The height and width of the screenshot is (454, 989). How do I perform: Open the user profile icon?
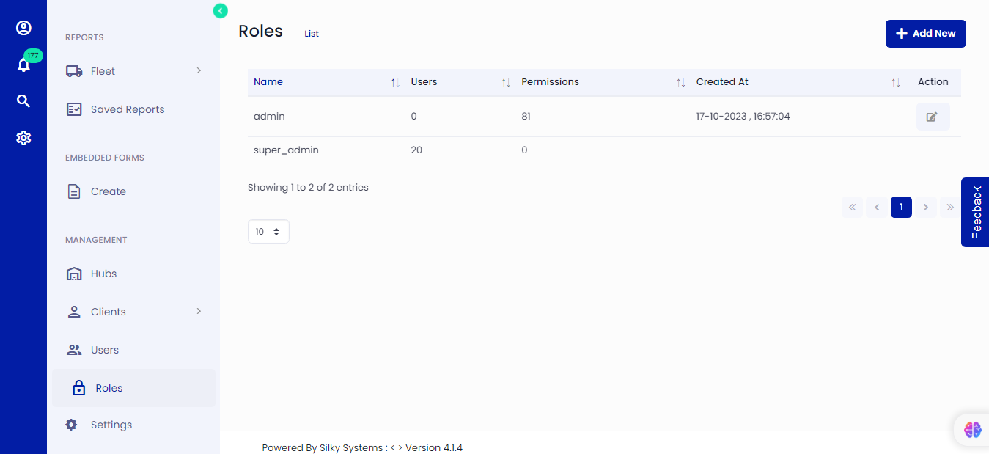coord(23,28)
